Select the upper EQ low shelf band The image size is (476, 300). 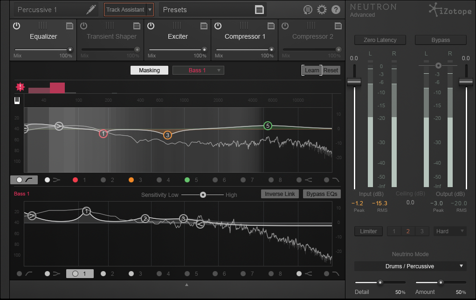coord(53,180)
